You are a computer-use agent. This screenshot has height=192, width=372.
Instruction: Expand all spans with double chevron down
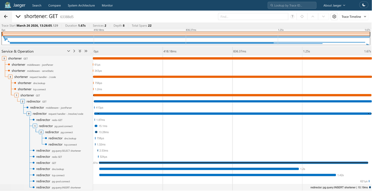pos(80,51)
